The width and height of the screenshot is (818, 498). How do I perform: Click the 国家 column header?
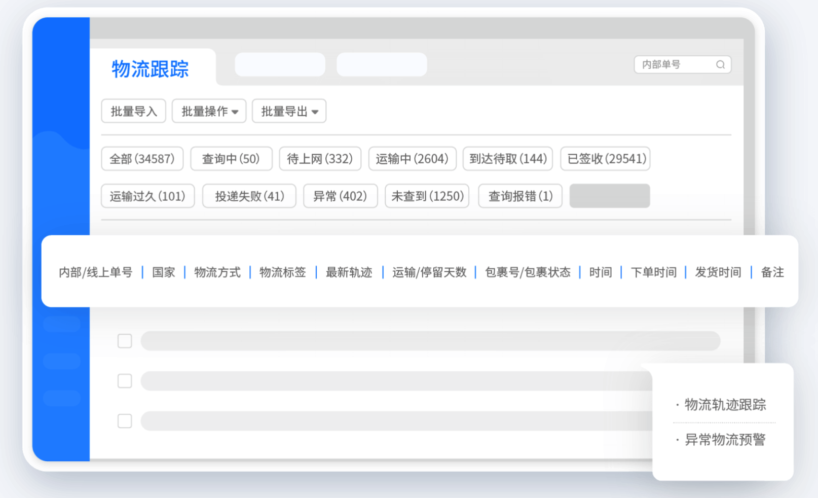pyautogui.click(x=162, y=272)
